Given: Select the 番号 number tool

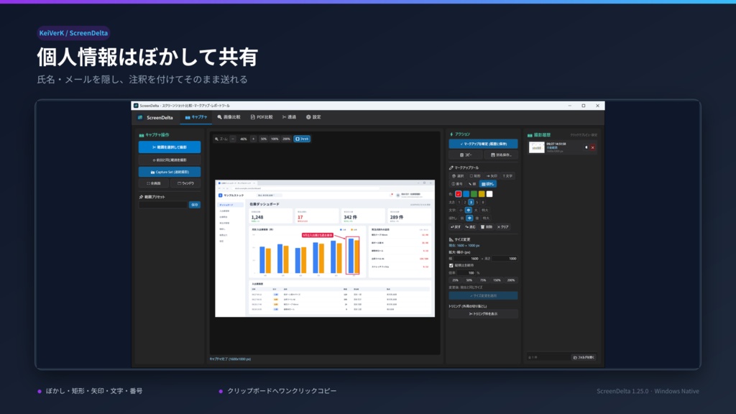Looking at the screenshot, I should (x=456, y=184).
